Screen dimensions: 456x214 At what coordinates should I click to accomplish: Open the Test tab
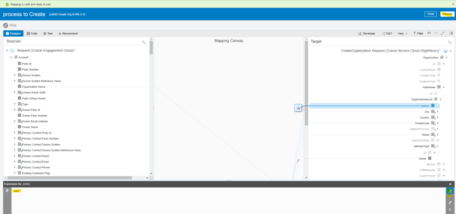coord(48,33)
